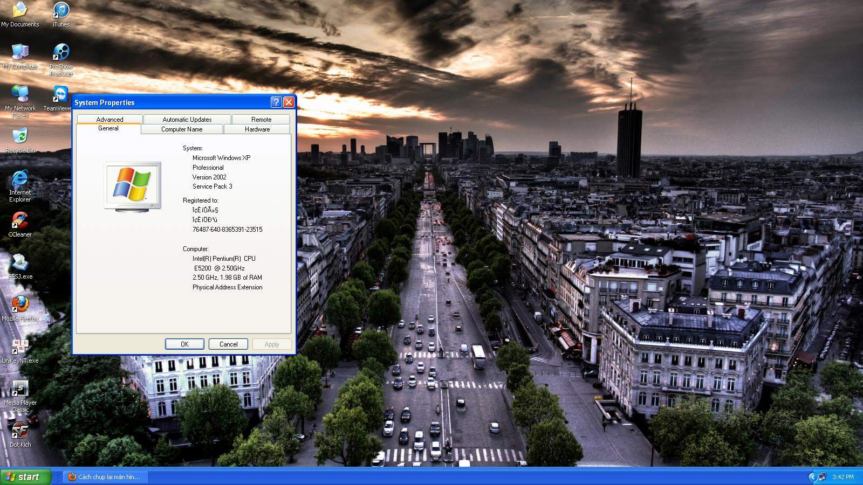
Task: Open the Mozilla Firefox desktop shortcut
Action: click(x=20, y=305)
